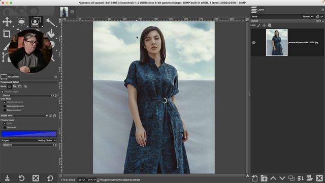325x183 pixels.
Task: Click the zoom-on-resize icon above canvas
Action: click(x=247, y=19)
